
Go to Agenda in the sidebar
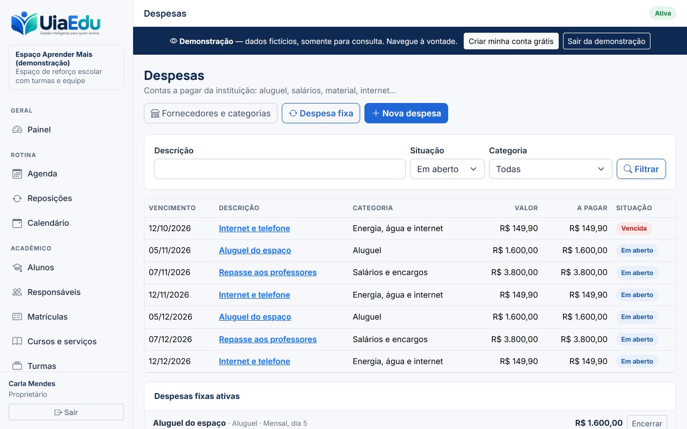pyautogui.click(x=67, y=174)
